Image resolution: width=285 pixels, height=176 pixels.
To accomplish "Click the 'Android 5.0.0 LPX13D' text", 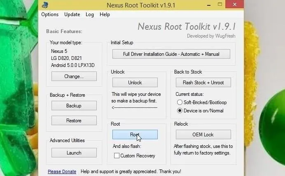I will tap(73, 65).
